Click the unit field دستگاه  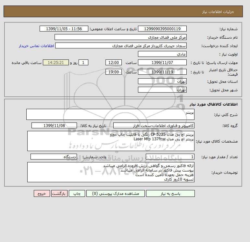[x=54, y=157]
